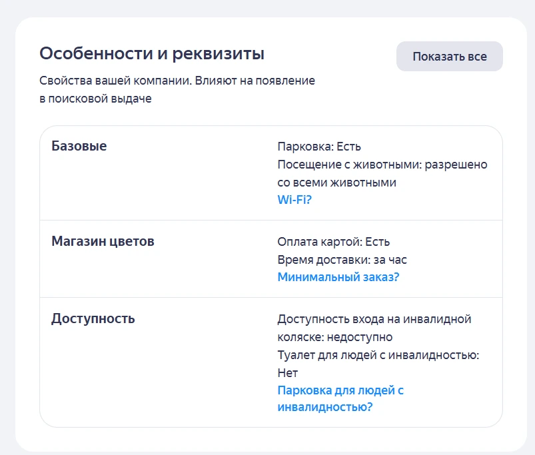This screenshot has width=535, height=455.
Task: Open the "Минимальный заказ?" link
Action: pyautogui.click(x=338, y=277)
